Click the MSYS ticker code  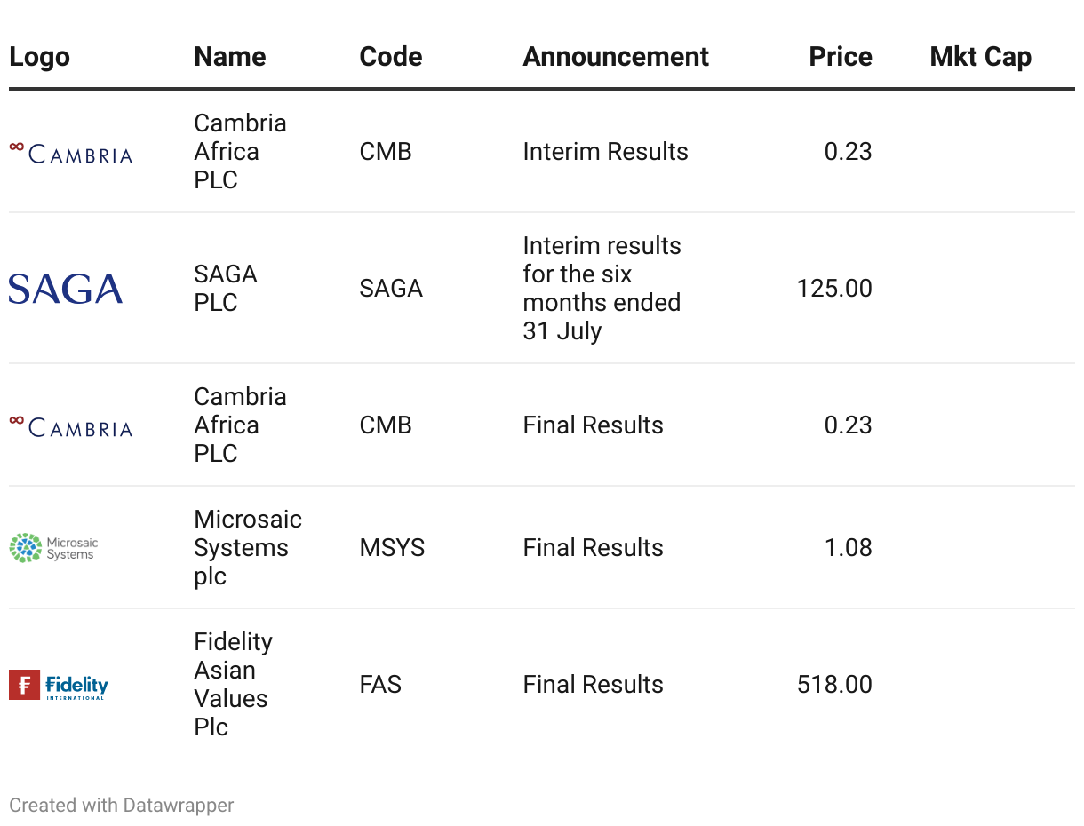click(x=392, y=548)
